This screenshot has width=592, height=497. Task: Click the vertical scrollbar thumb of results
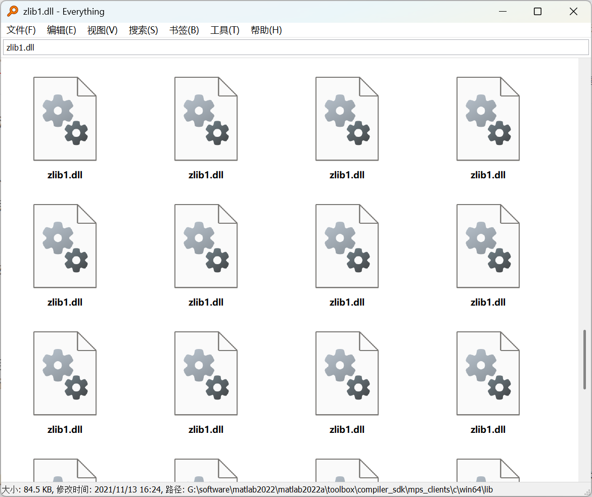point(584,359)
